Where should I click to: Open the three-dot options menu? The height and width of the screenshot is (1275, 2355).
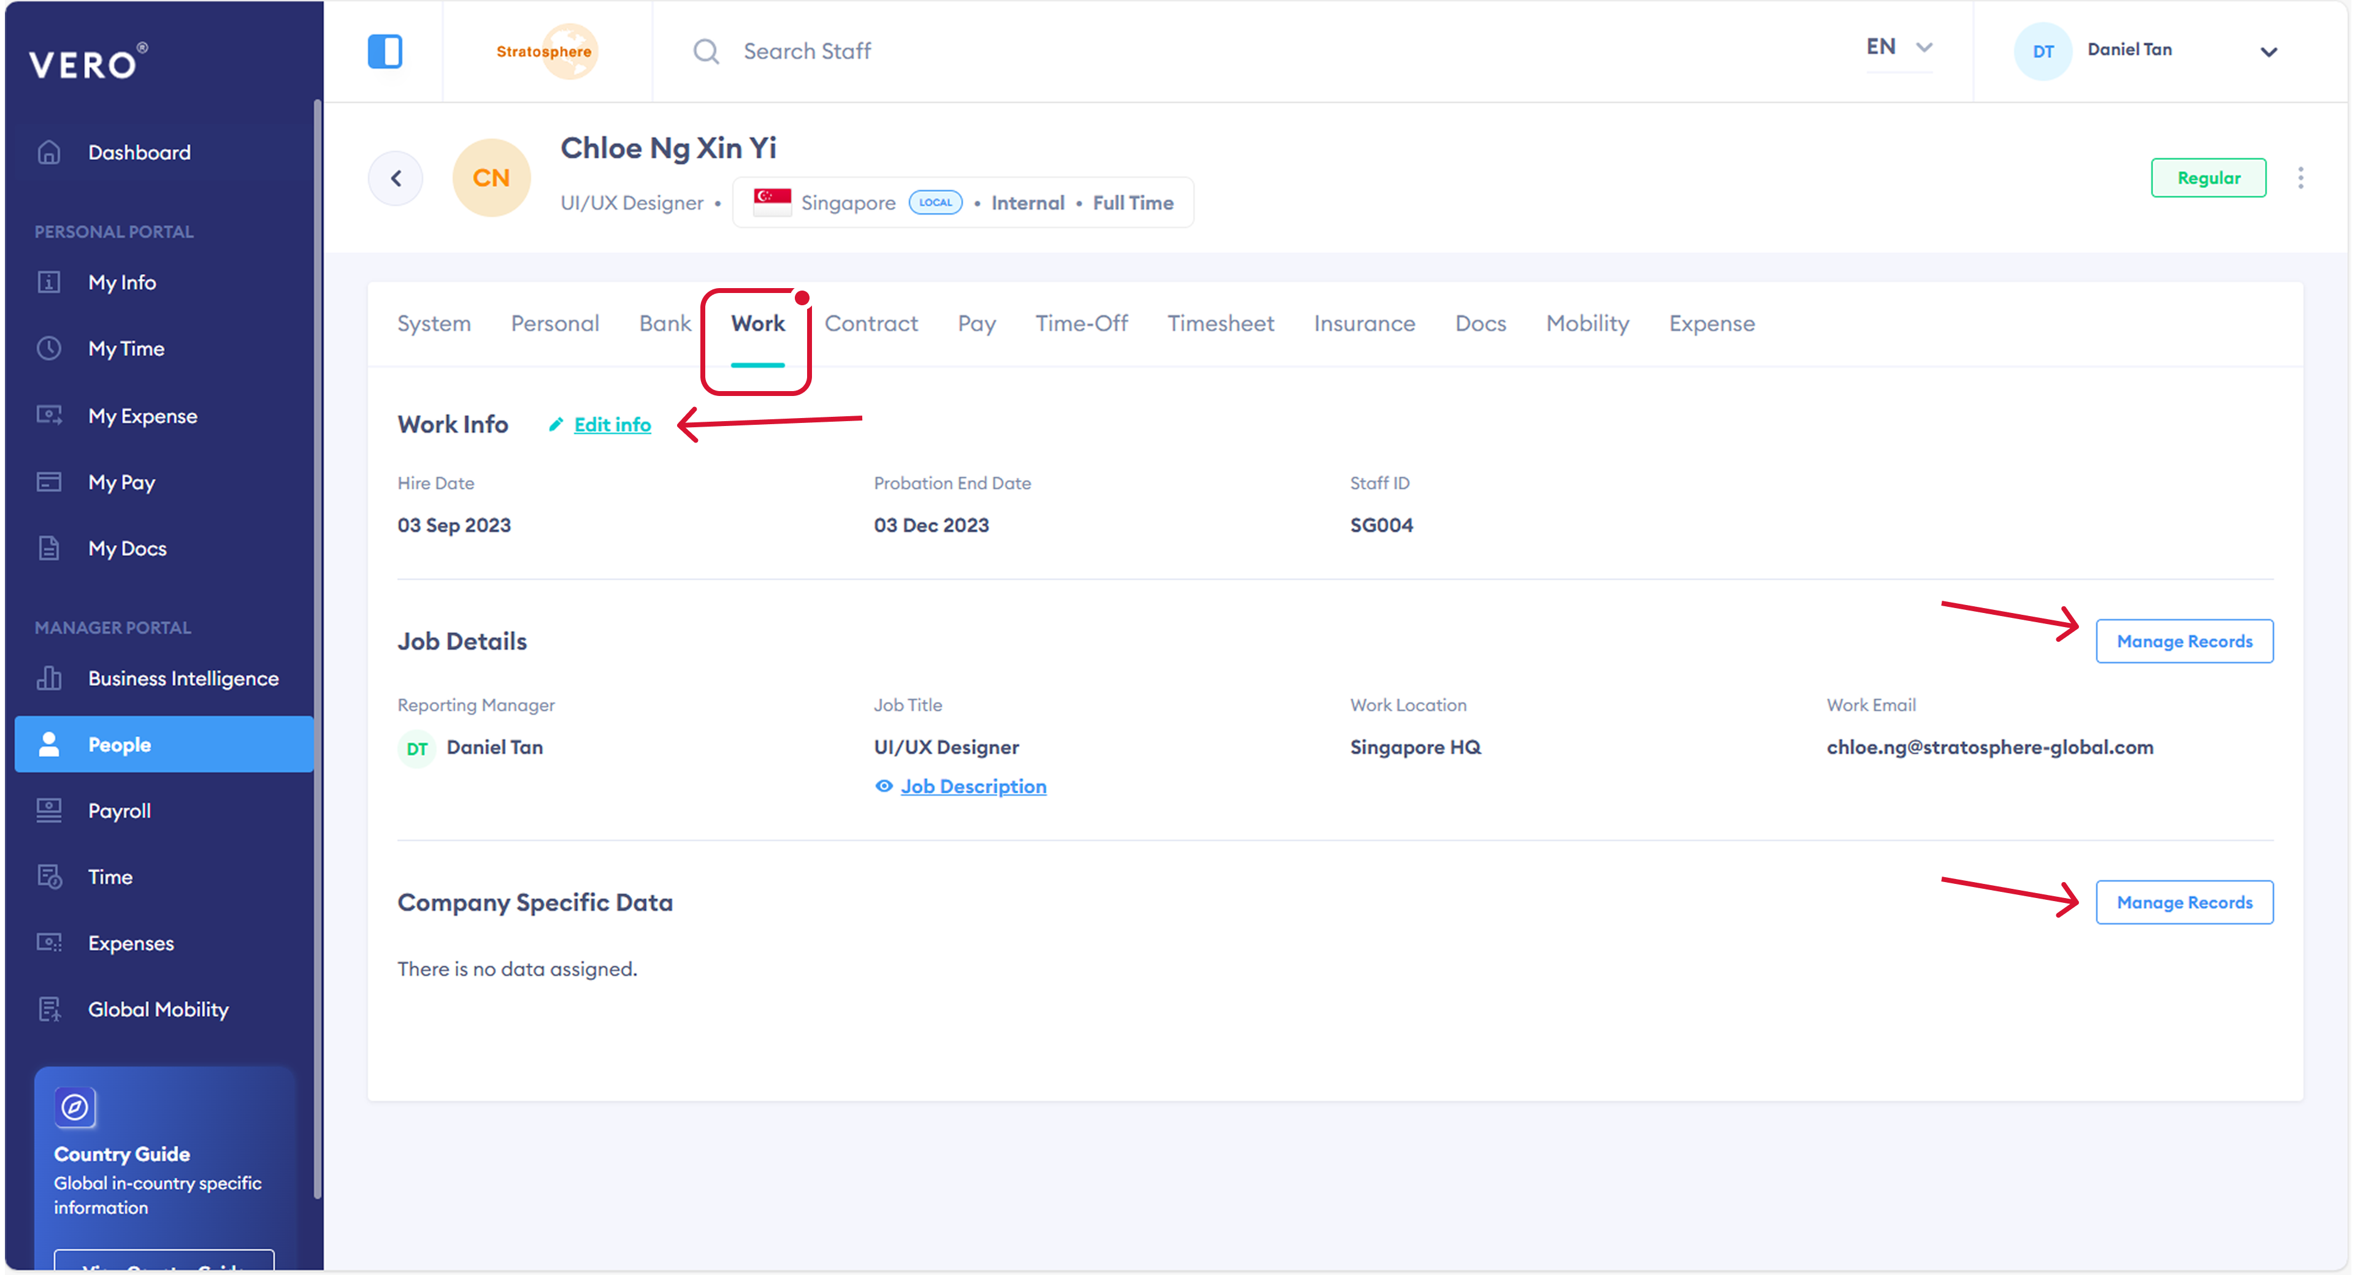coord(2300,178)
